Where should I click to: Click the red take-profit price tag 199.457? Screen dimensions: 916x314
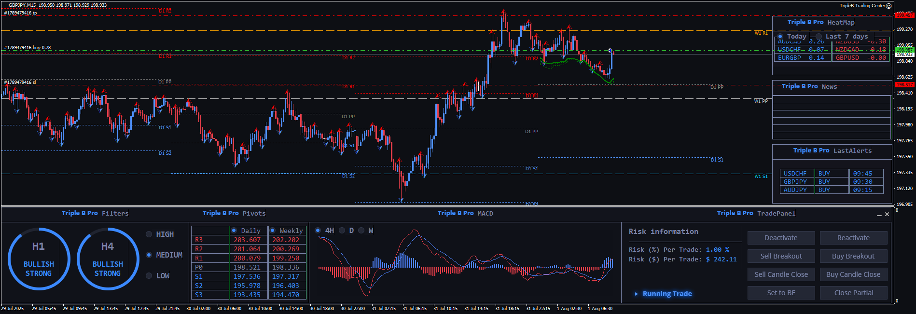coord(904,15)
